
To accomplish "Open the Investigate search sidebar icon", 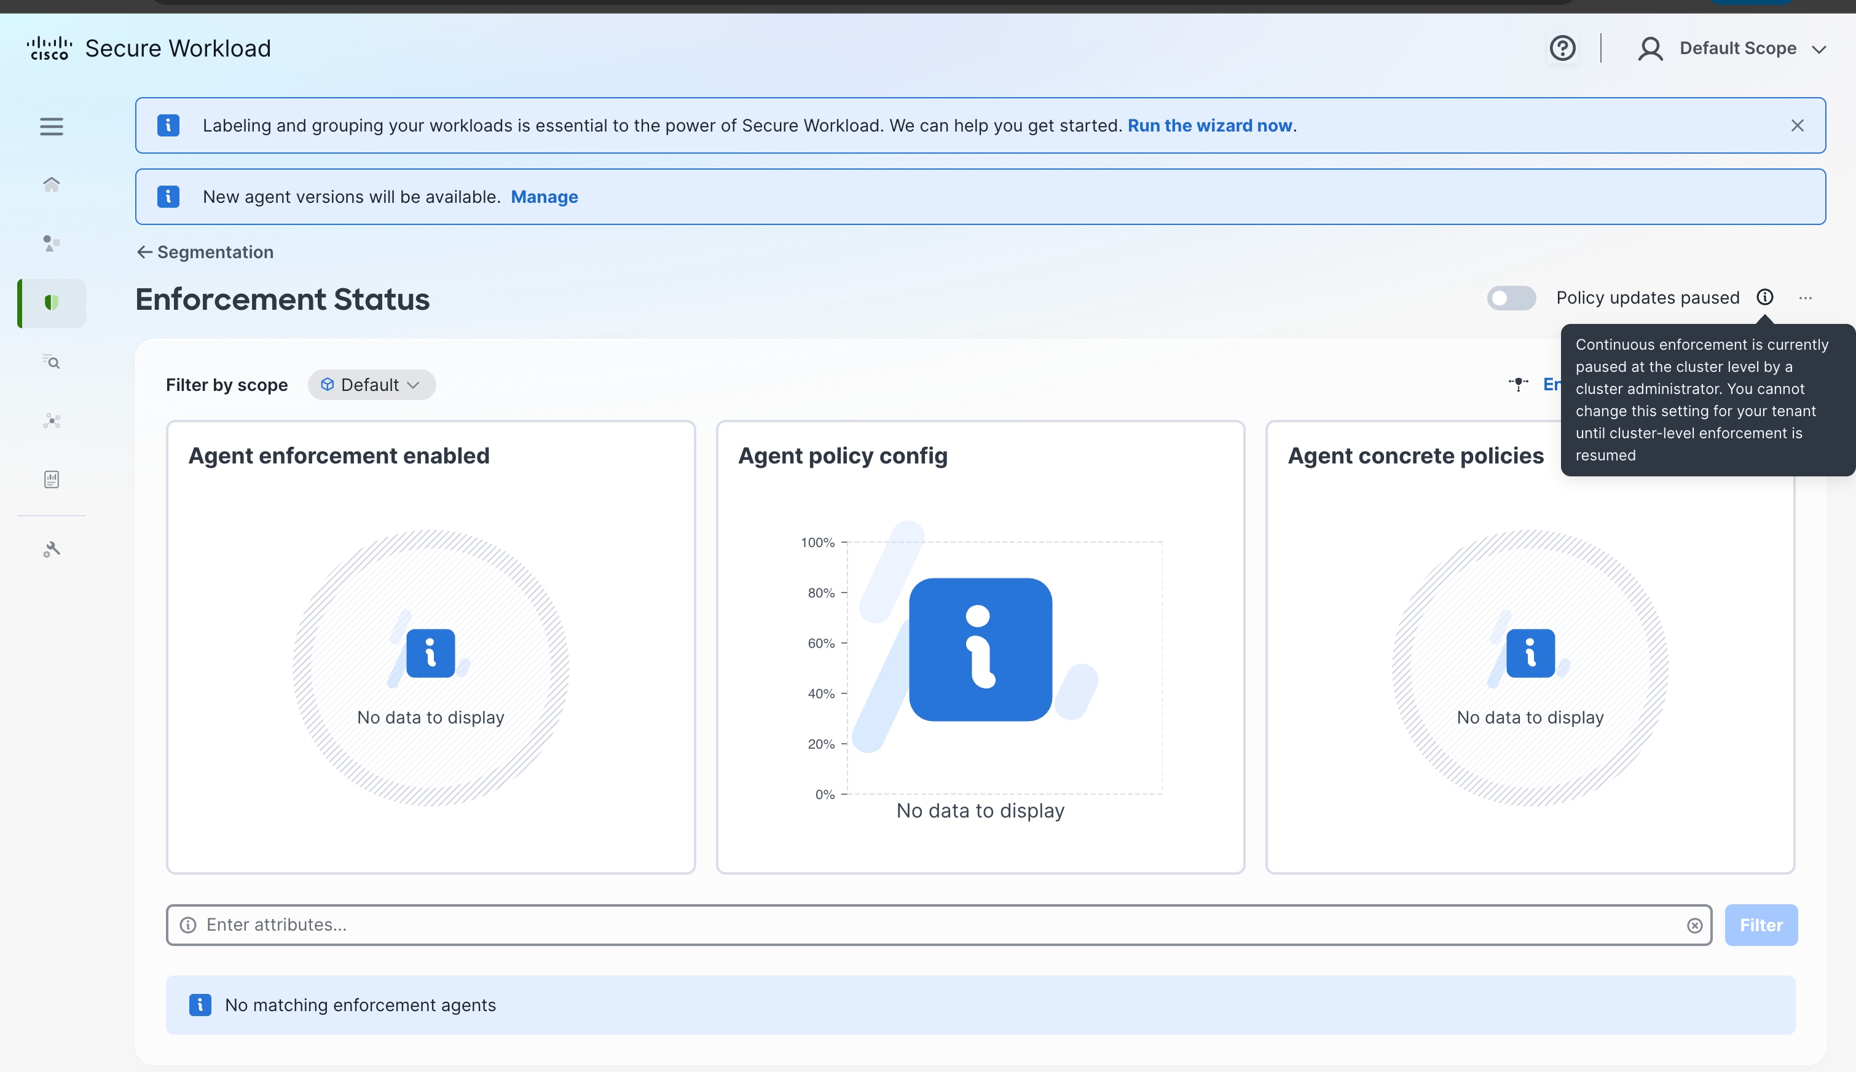I will point(51,361).
